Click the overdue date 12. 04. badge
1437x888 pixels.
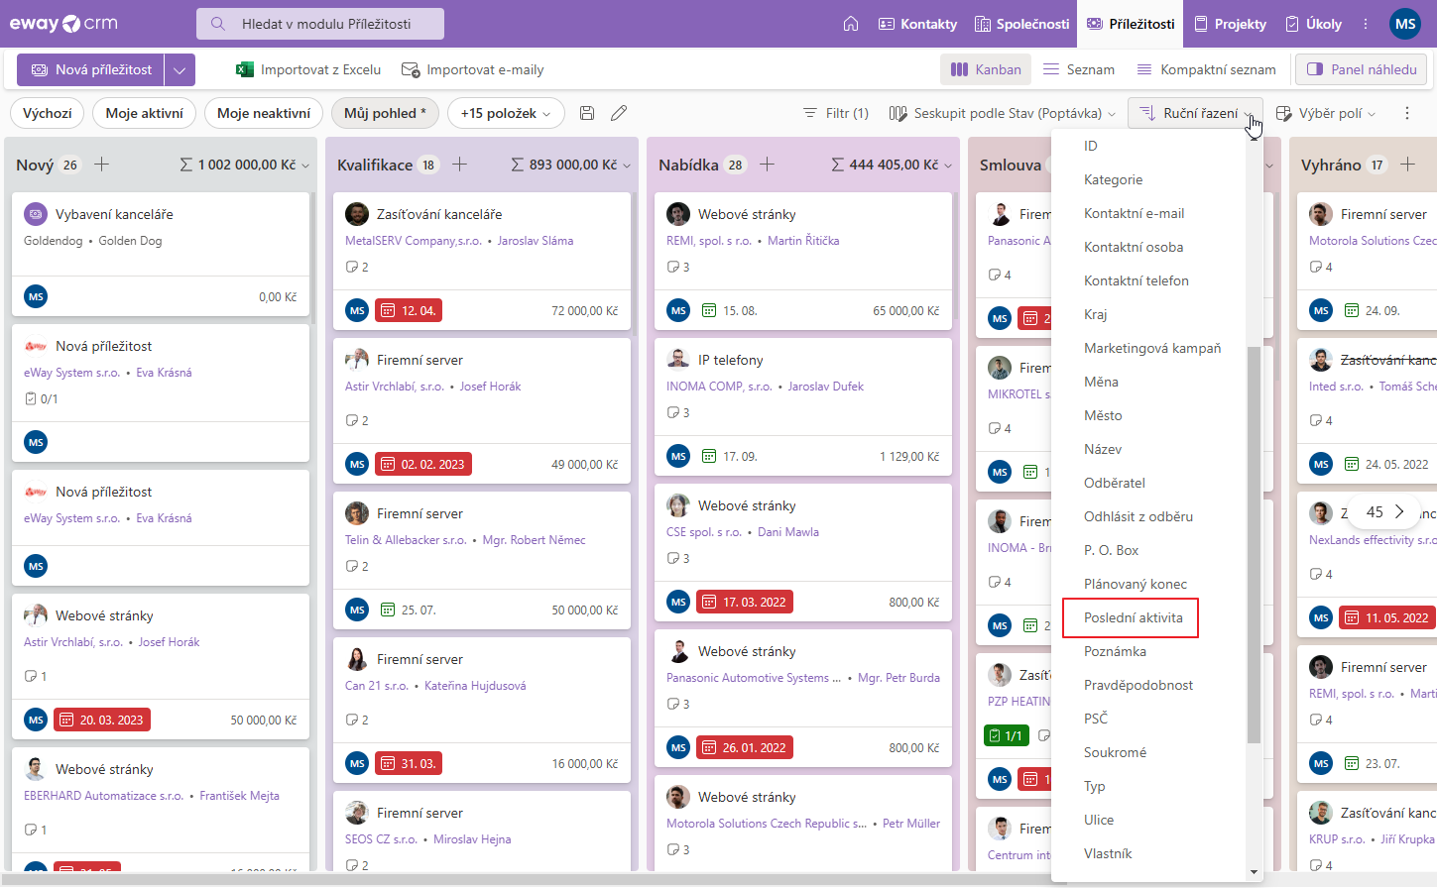409,310
